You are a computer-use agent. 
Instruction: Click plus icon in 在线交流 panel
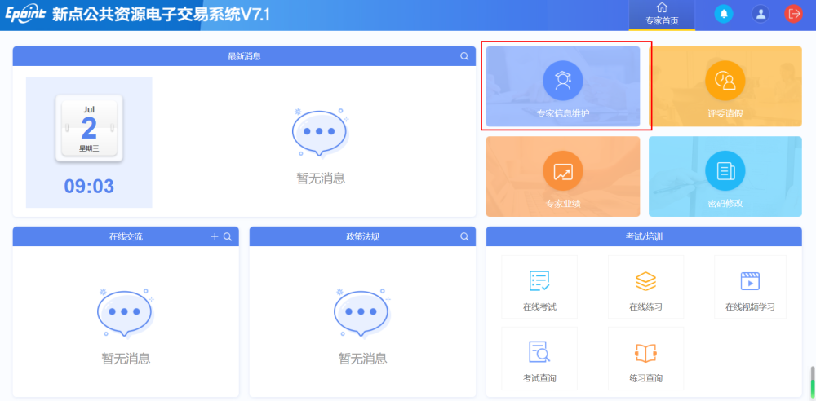(x=215, y=236)
